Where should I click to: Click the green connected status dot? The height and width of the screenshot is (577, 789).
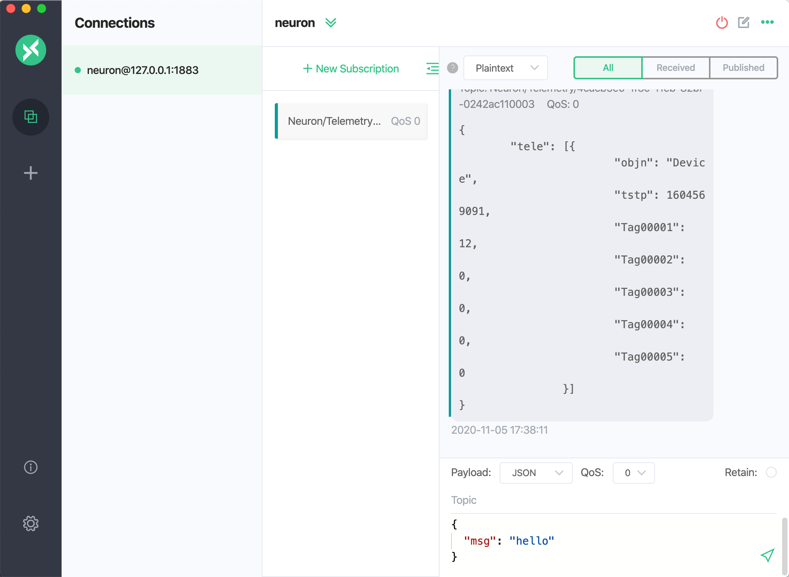click(x=78, y=70)
